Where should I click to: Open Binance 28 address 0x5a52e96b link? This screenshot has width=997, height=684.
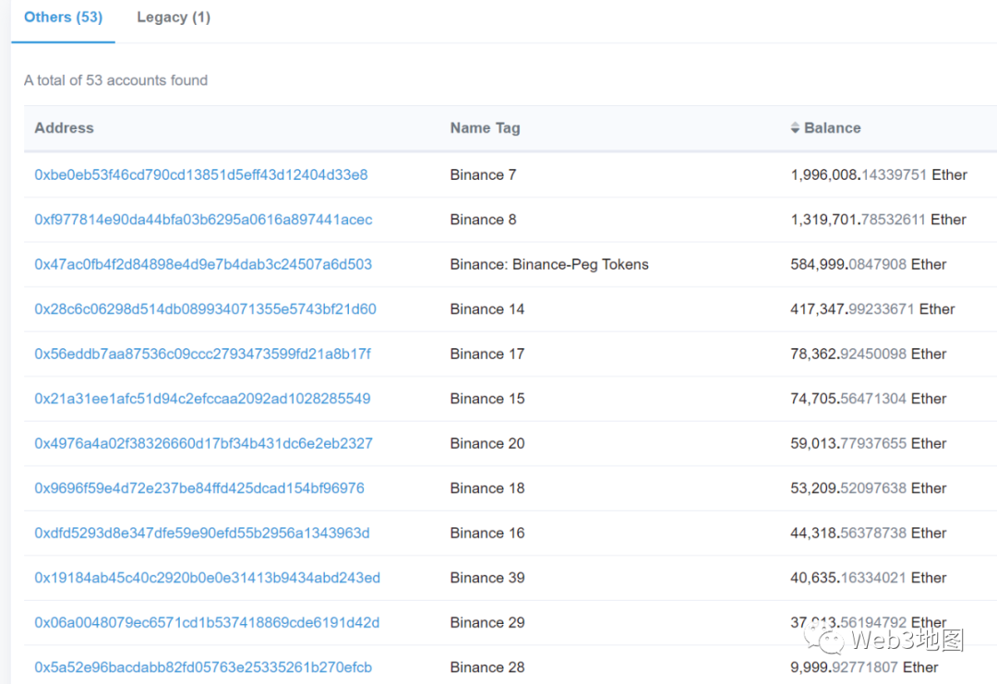(x=203, y=667)
